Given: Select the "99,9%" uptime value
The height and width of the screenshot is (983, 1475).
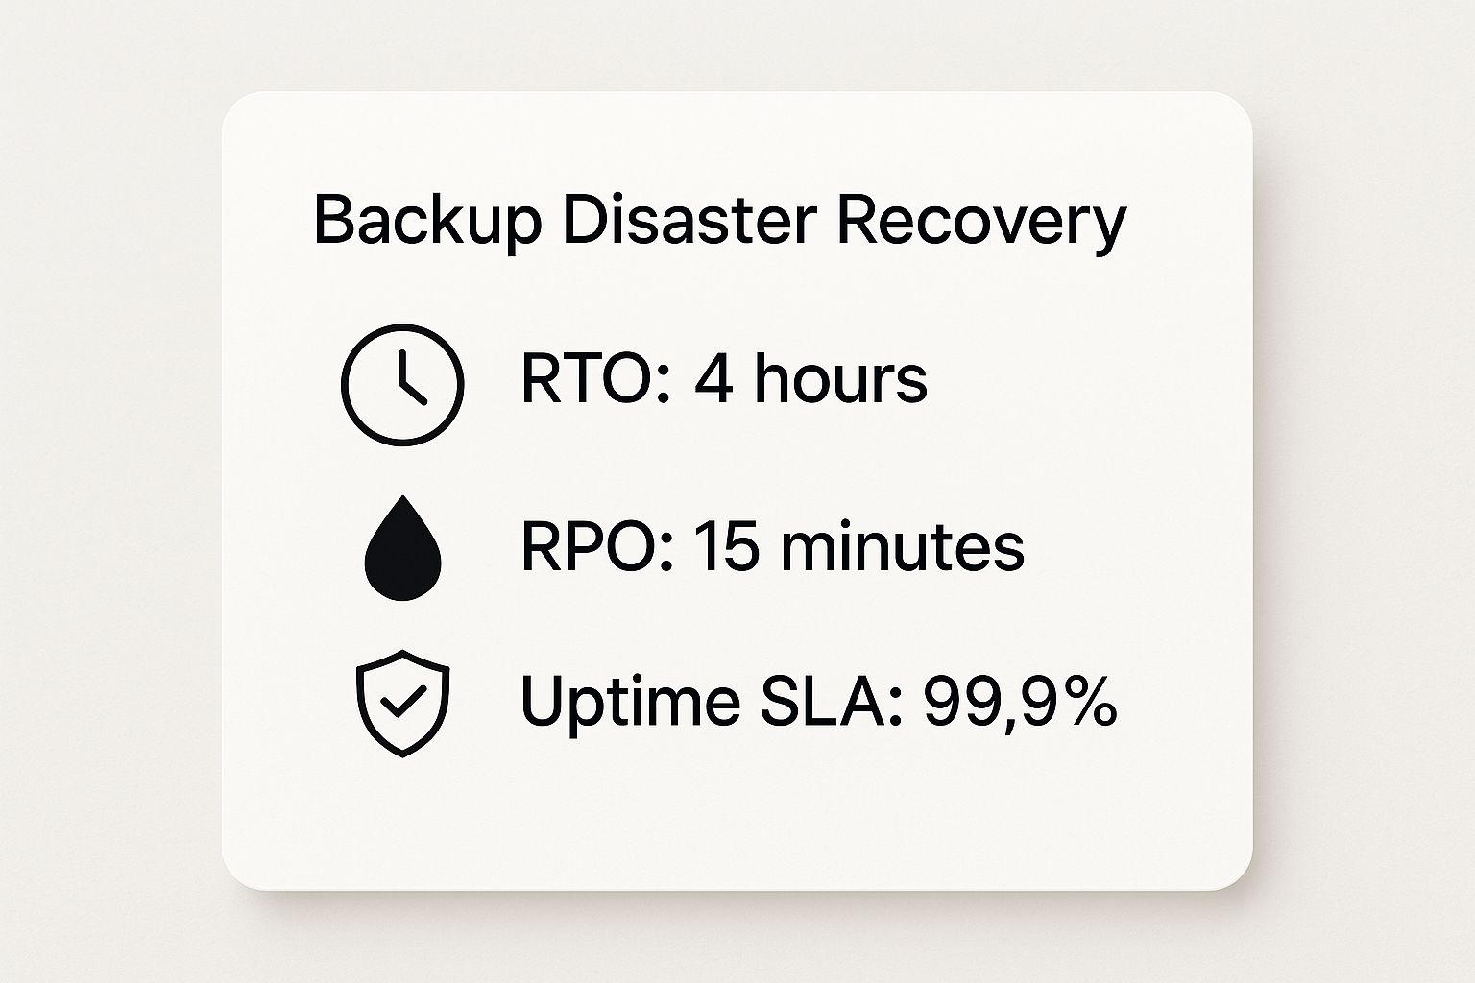Looking at the screenshot, I should (1020, 701).
